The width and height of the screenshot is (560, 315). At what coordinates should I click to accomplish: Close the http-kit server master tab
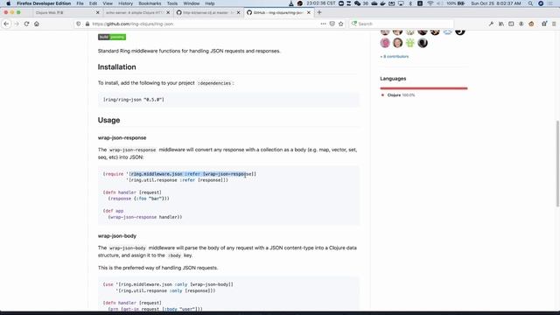click(x=239, y=12)
